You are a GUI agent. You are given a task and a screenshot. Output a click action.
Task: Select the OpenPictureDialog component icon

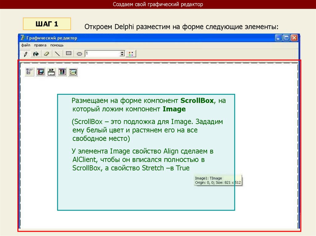73,72
